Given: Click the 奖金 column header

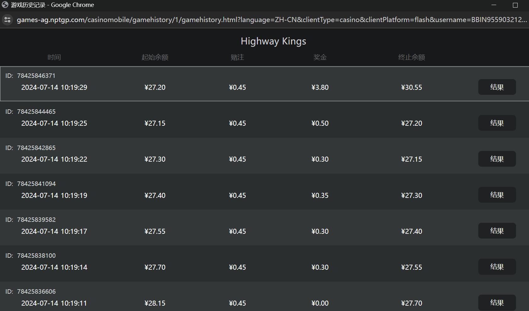Looking at the screenshot, I should [320, 57].
